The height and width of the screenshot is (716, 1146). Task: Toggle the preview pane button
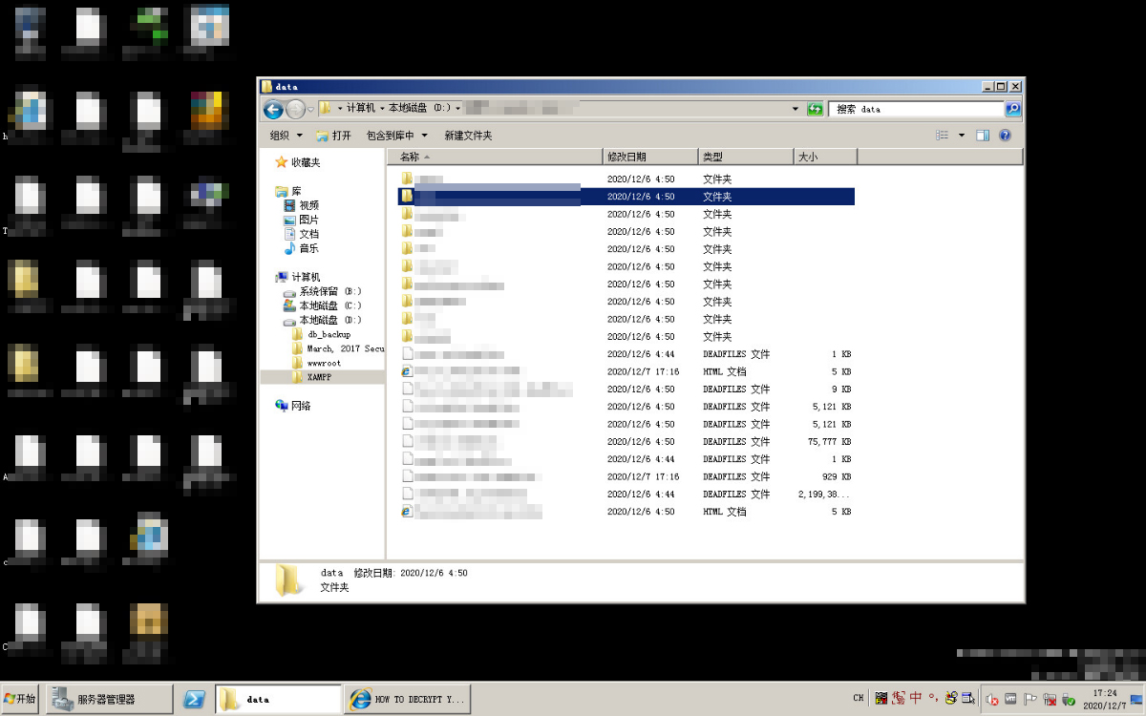coord(983,136)
